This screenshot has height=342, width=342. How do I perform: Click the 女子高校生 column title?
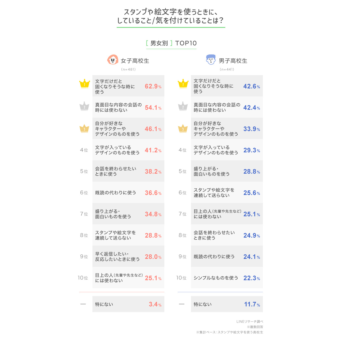point(135,61)
